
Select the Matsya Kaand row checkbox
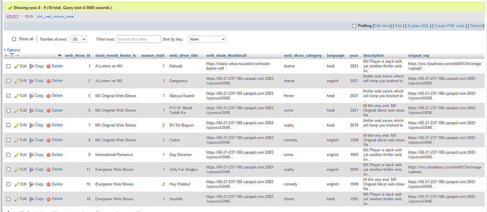point(9,96)
